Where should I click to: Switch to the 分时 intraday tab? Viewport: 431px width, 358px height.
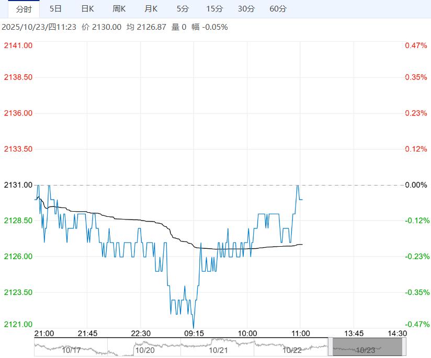(x=24, y=9)
